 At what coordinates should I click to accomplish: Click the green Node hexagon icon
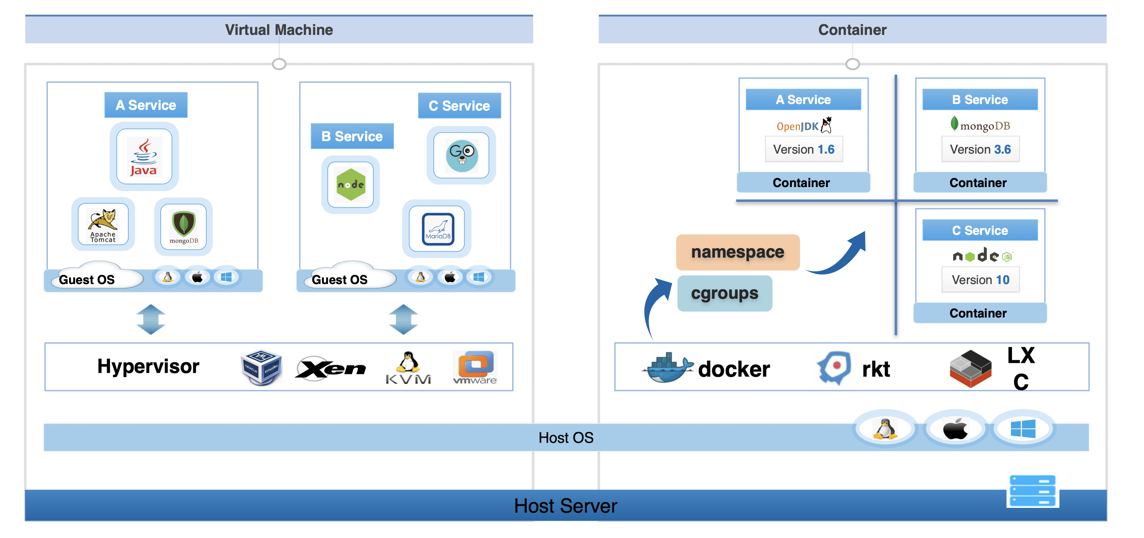[x=350, y=184]
